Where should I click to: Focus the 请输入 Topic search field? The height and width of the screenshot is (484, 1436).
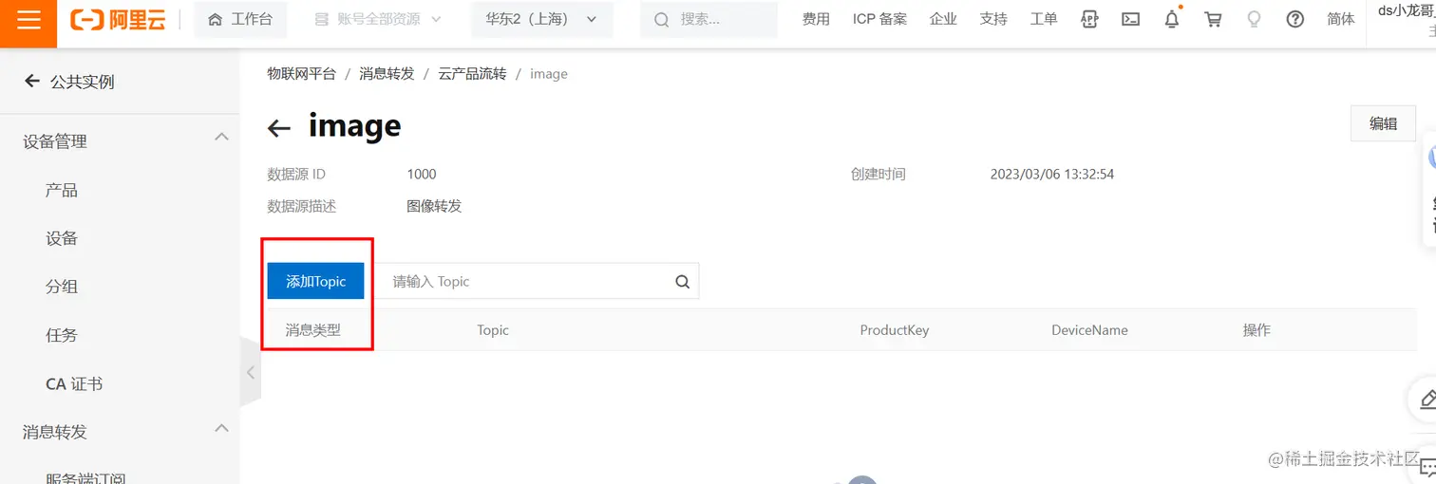click(x=527, y=282)
